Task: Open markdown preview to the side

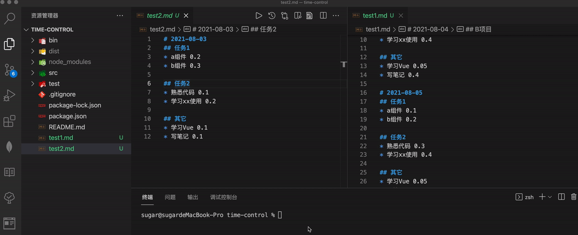Action: [298, 16]
